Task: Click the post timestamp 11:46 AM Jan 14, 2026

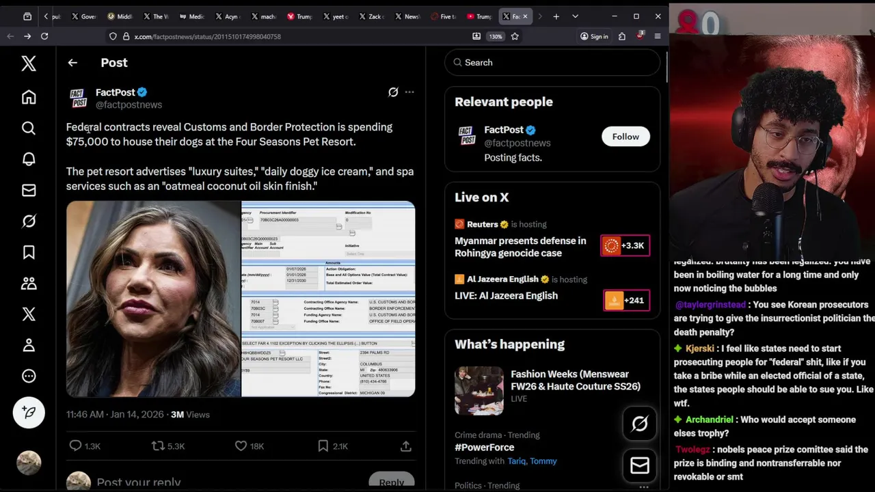Action: [115, 414]
